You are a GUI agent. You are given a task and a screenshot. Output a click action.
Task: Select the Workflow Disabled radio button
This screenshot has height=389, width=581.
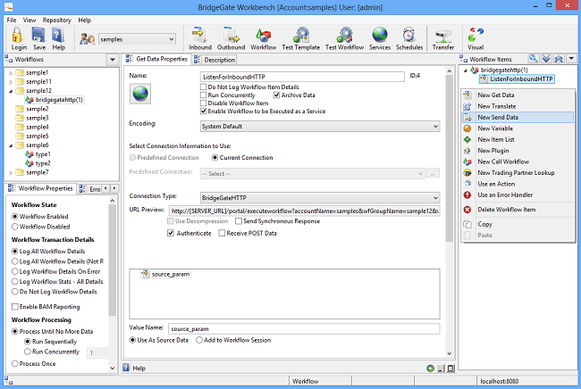coord(15,226)
